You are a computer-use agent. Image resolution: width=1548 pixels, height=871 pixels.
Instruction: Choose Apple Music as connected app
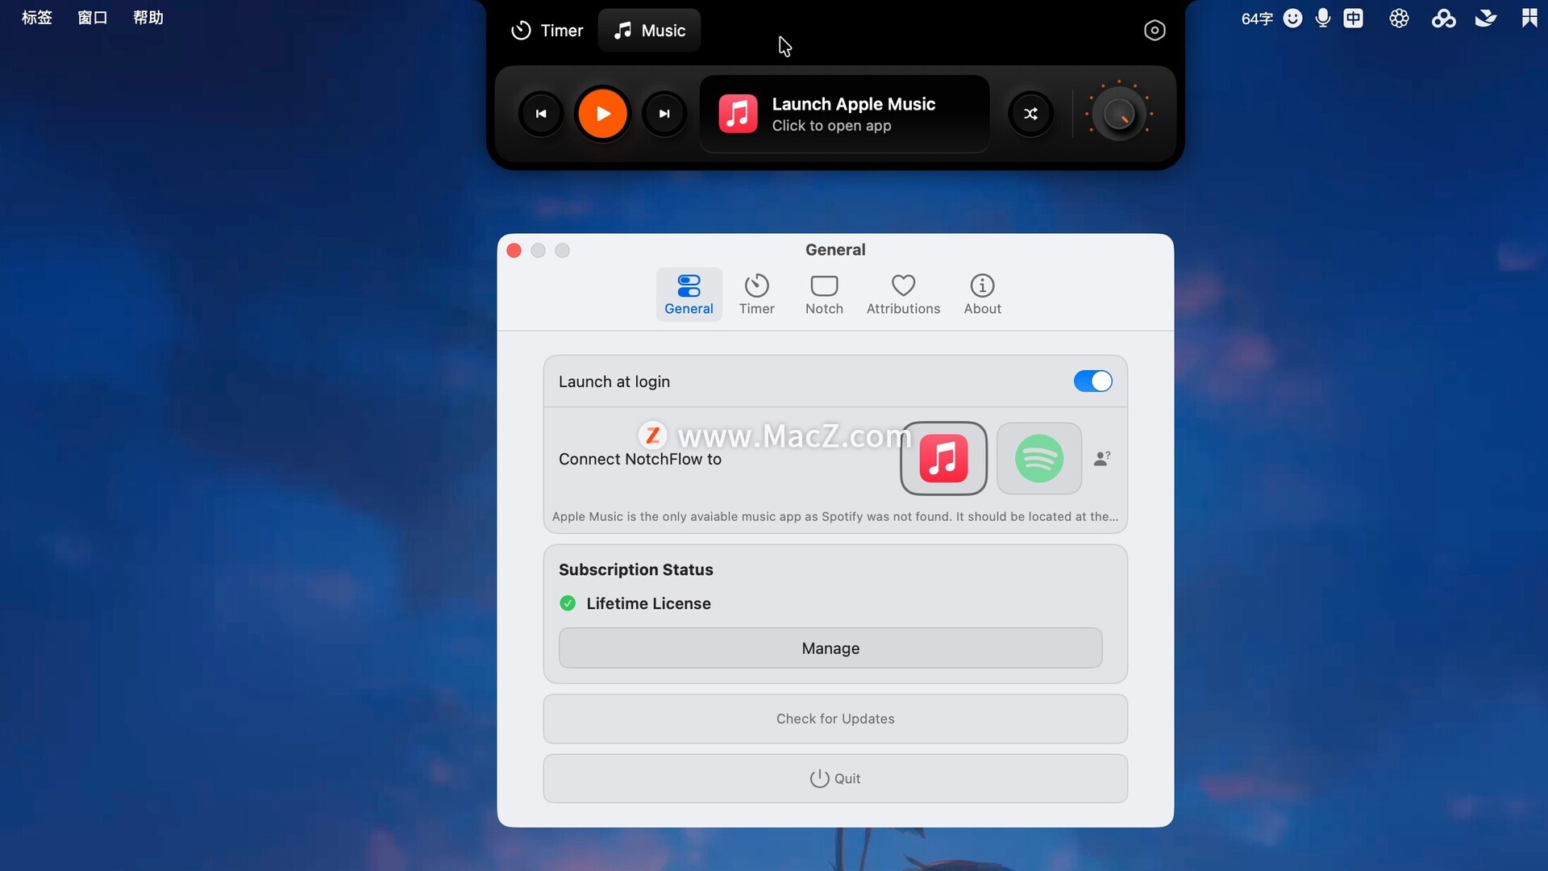coord(943,458)
